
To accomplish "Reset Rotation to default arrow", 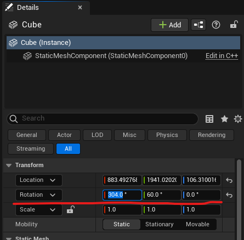I will coord(229,195).
